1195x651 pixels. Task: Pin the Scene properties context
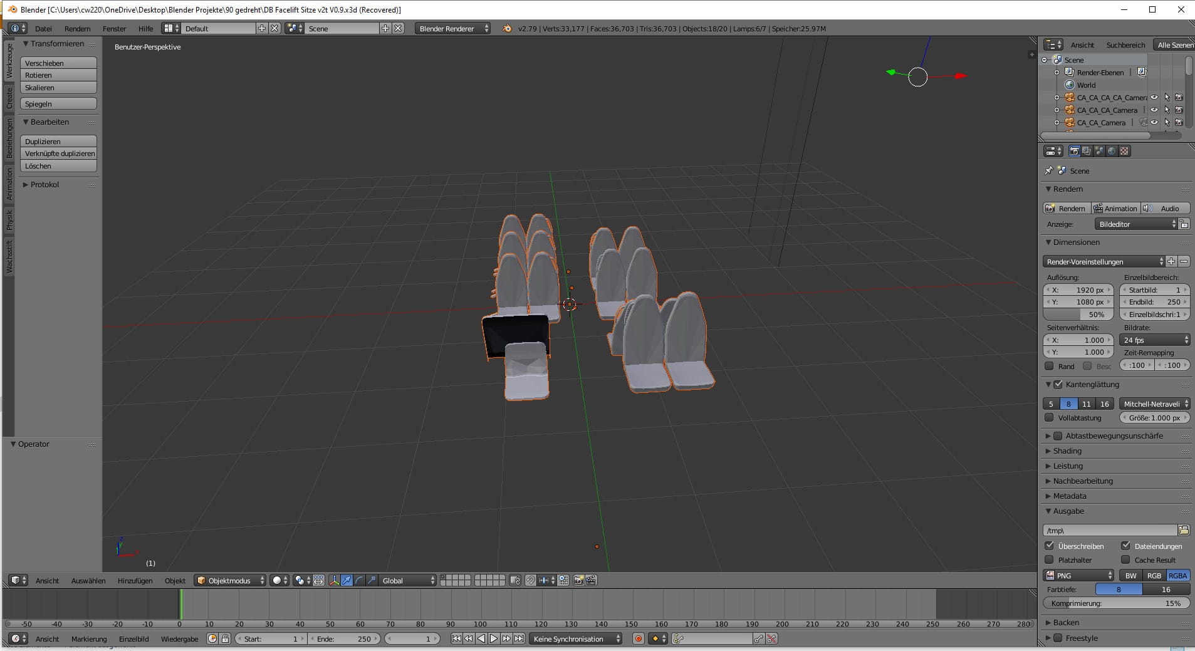[1048, 170]
